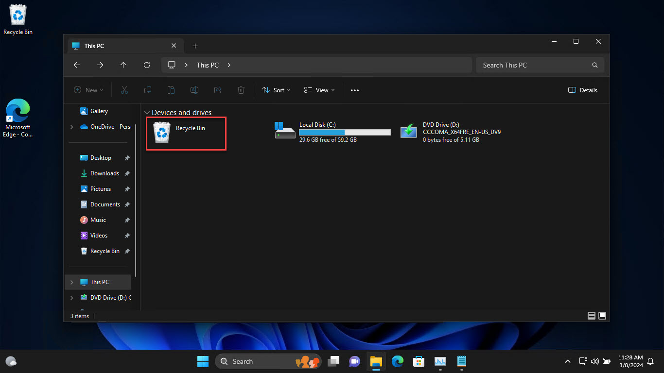Select the Paste icon
Viewport: 664px width, 373px height.
click(171, 90)
